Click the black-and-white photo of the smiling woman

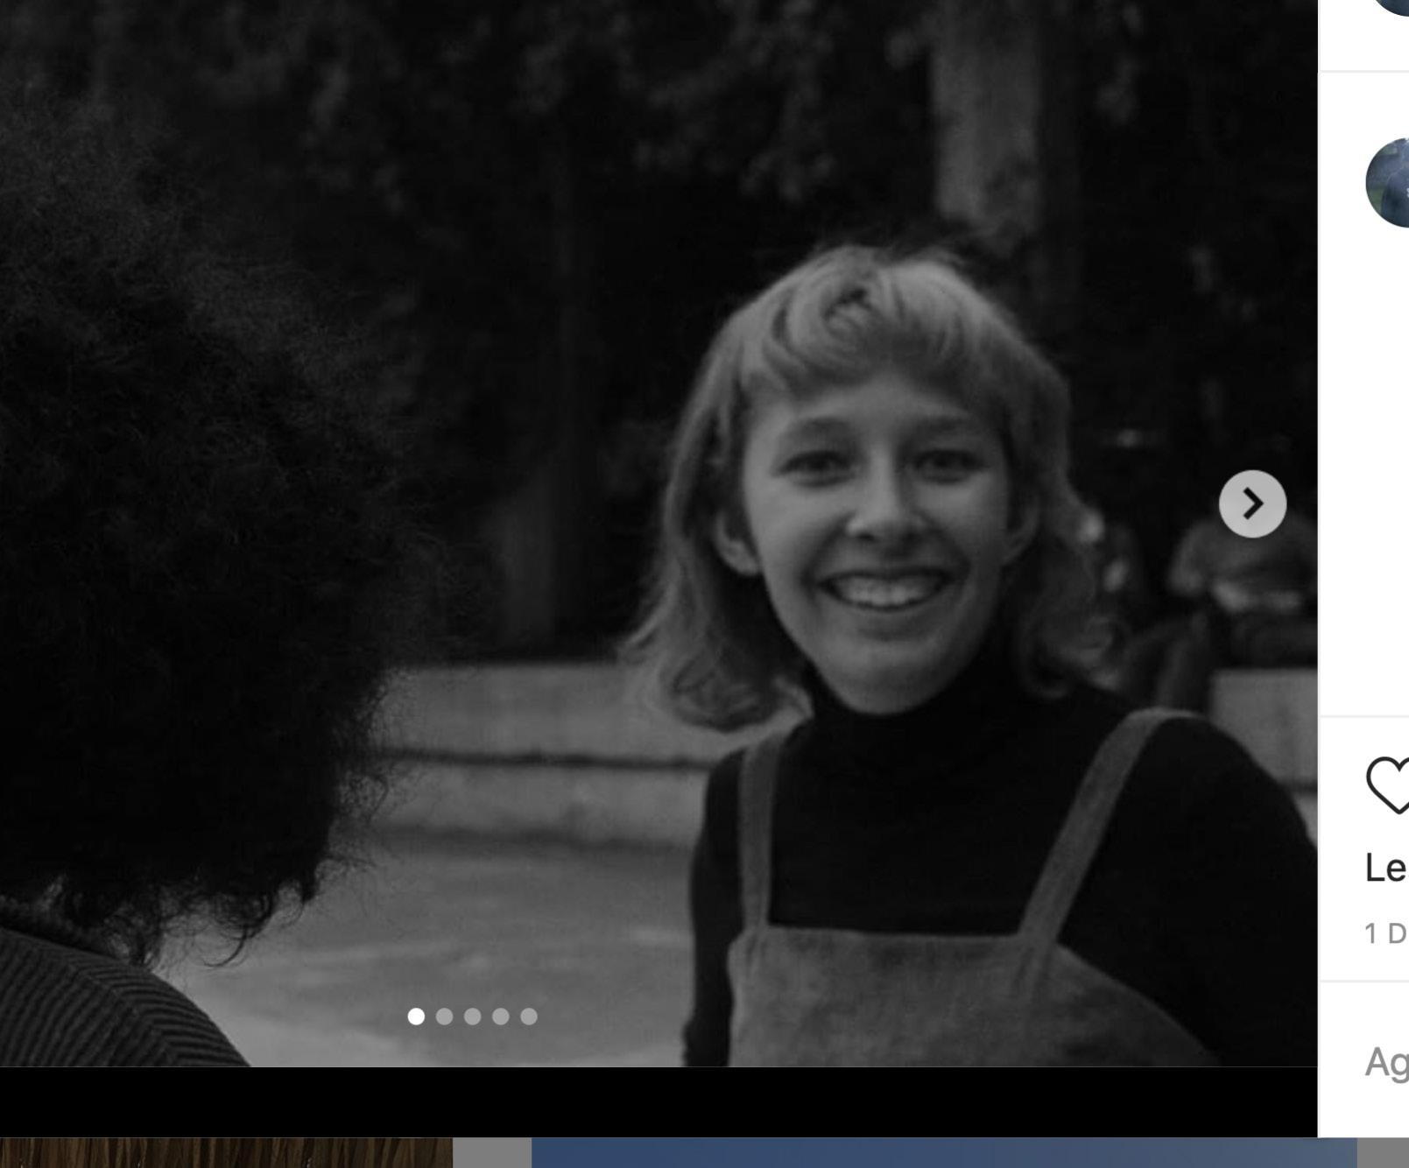coord(659,533)
